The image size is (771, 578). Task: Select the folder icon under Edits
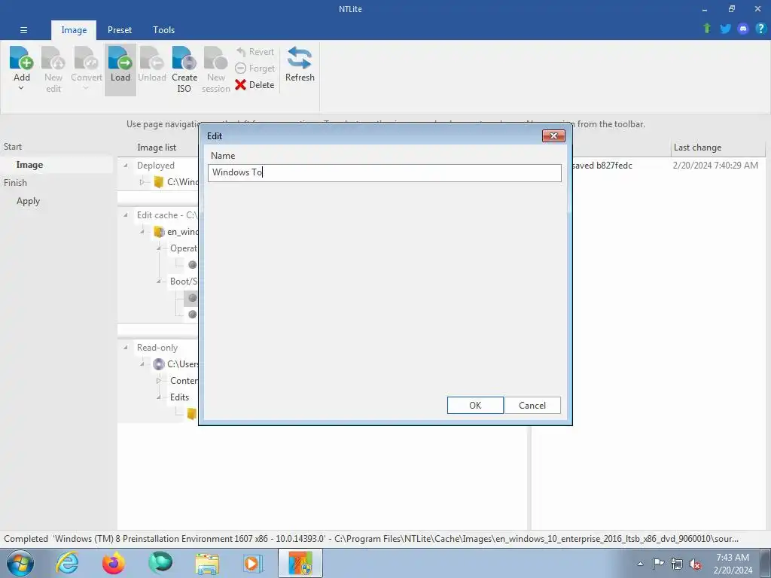coord(192,414)
